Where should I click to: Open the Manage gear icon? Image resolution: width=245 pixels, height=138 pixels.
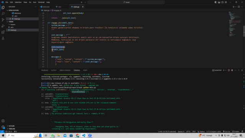(x=3, y=127)
